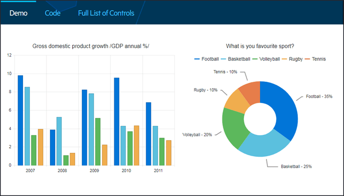Toggle Football series in pie legend

coord(207,59)
